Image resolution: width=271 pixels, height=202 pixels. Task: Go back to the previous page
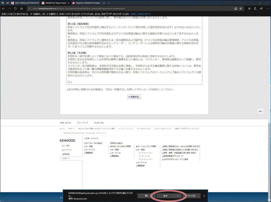point(3,8)
